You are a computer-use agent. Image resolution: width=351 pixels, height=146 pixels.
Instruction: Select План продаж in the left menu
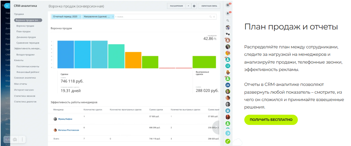coord(24,31)
